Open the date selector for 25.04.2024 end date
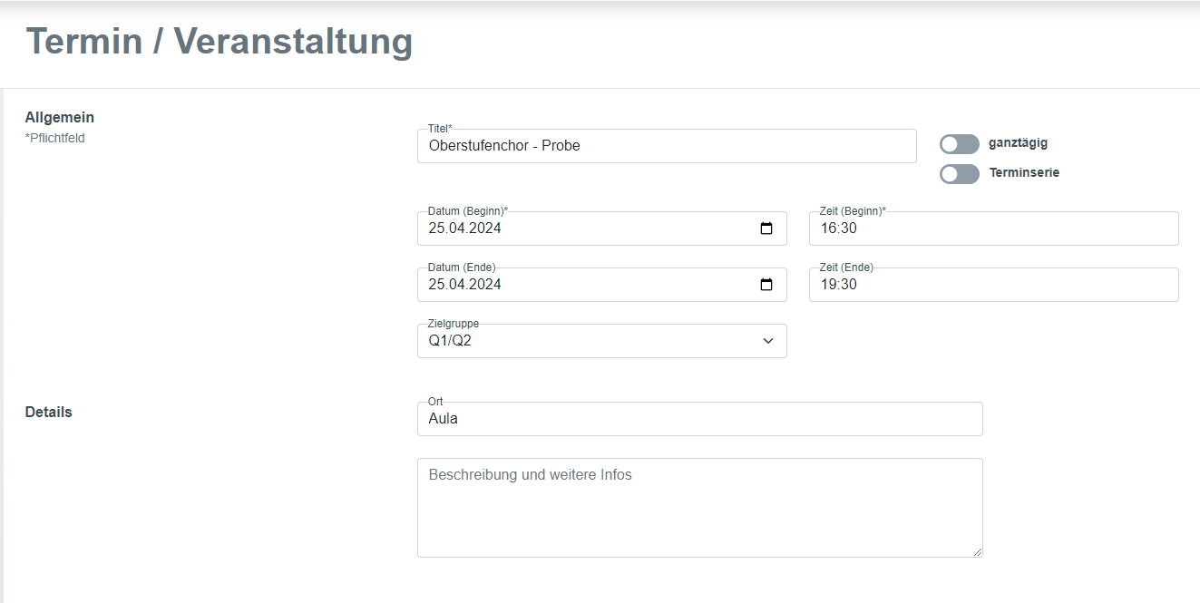This screenshot has height=603, width=1200. (x=767, y=284)
